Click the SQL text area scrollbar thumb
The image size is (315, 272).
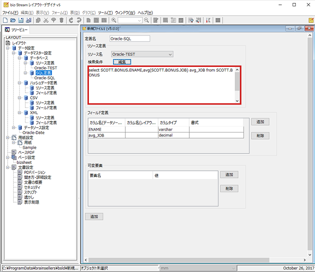(x=237, y=81)
